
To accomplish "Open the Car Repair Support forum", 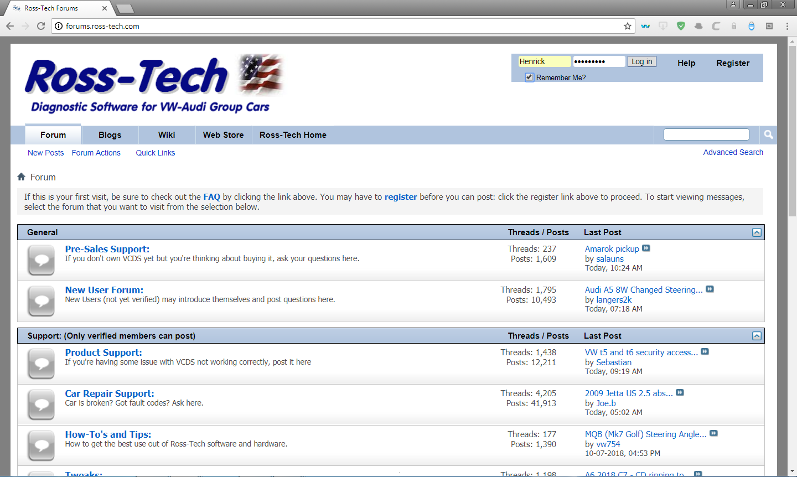I will (x=110, y=393).
